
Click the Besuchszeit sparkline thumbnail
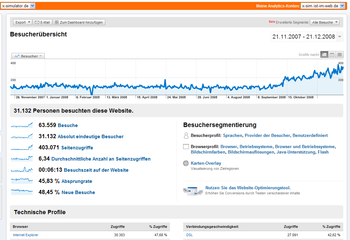tap(22, 170)
